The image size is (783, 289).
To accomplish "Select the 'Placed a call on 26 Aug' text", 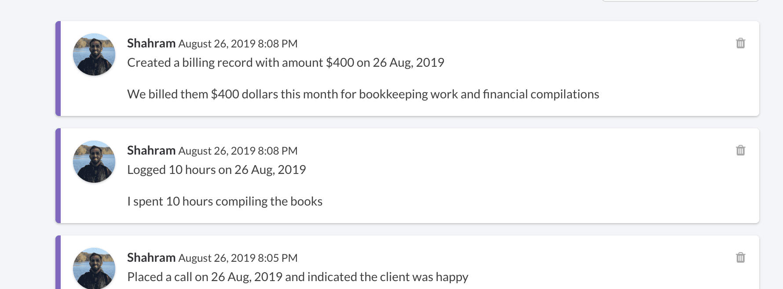I will tap(297, 277).
